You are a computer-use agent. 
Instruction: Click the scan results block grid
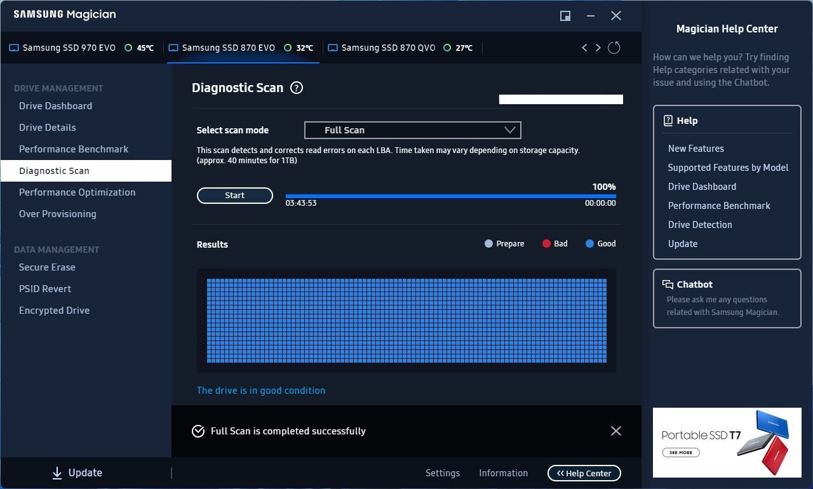click(x=406, y=321)
